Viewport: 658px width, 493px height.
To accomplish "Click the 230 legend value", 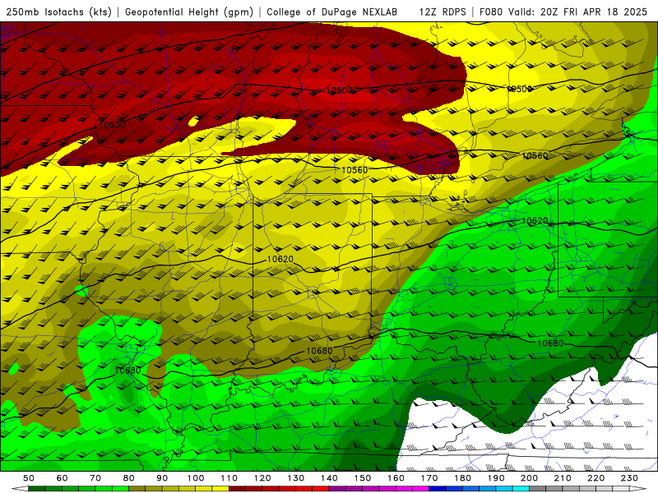I will click(630, 478).
